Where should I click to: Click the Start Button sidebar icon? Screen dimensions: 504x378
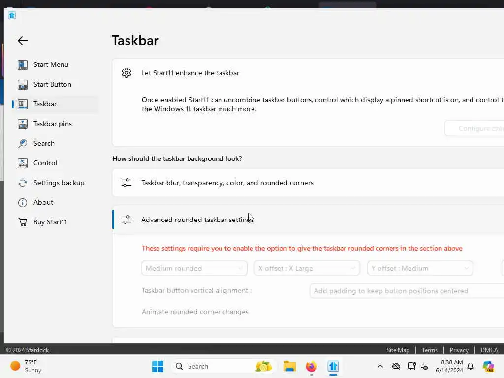tap(23, 85)
